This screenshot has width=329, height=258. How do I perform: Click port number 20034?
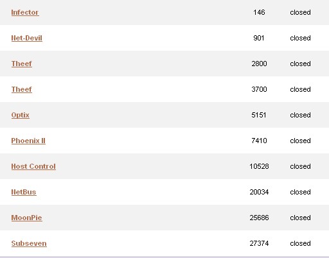[x=259, y=192]
